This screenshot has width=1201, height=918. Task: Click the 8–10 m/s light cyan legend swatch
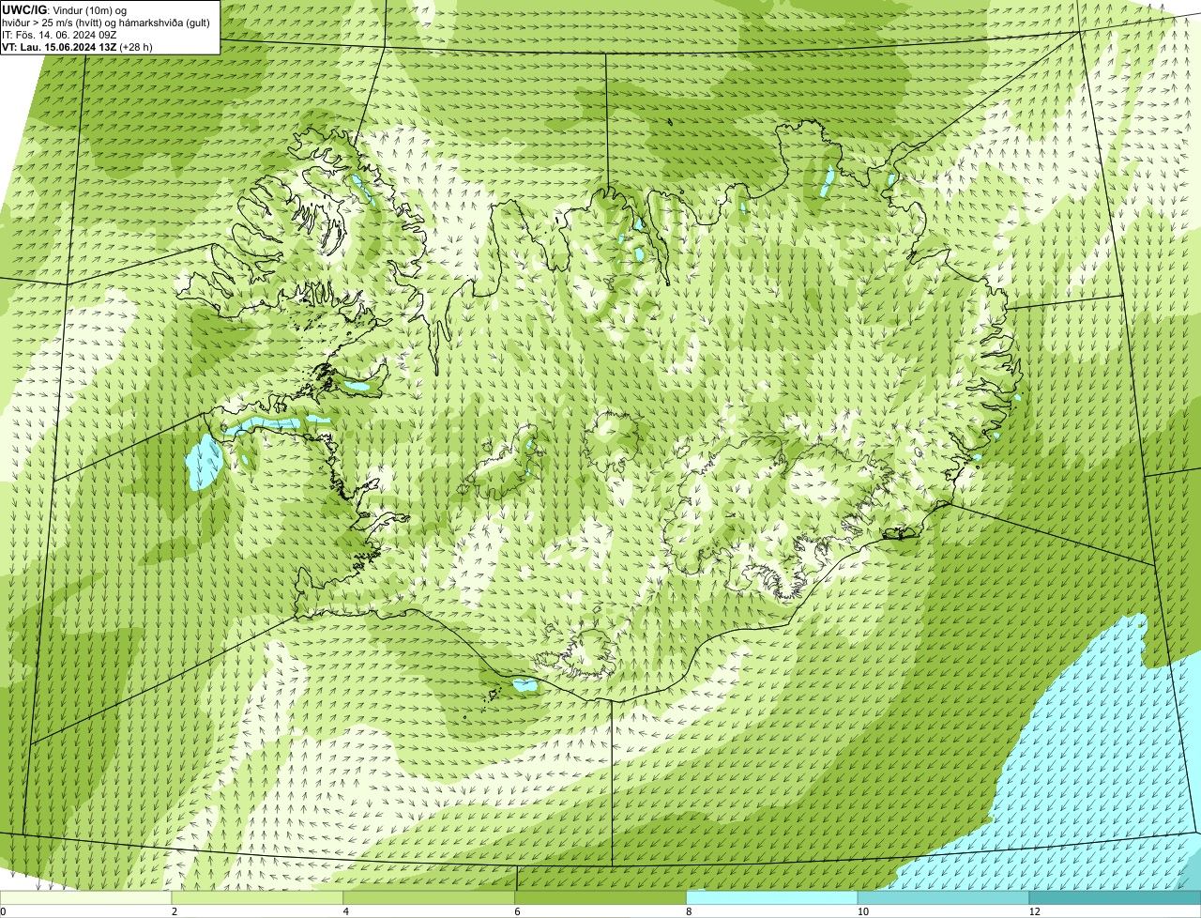772,897
